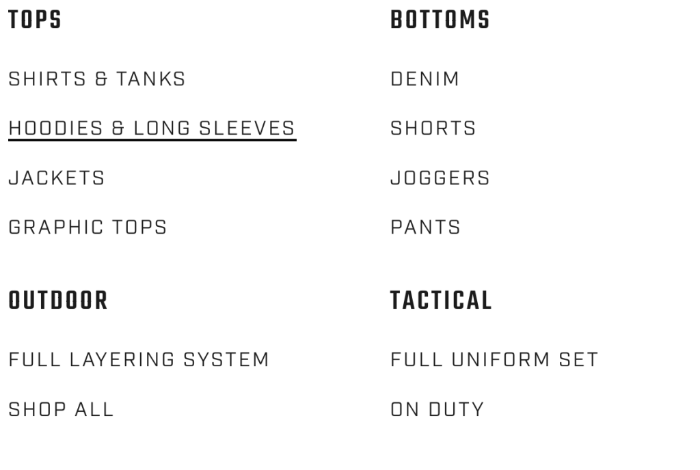The image size is (700, 470).
Task: Open the Shorts link under Bottoms
Action: [433, 128]
